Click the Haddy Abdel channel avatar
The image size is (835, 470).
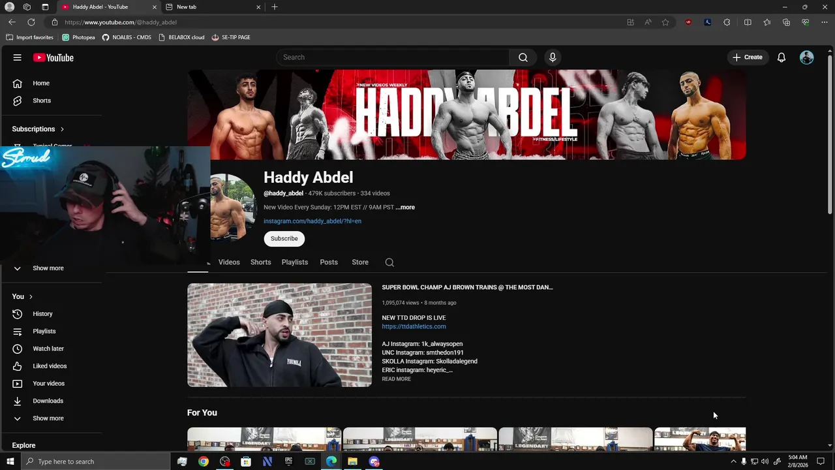[x=234, y=208]
